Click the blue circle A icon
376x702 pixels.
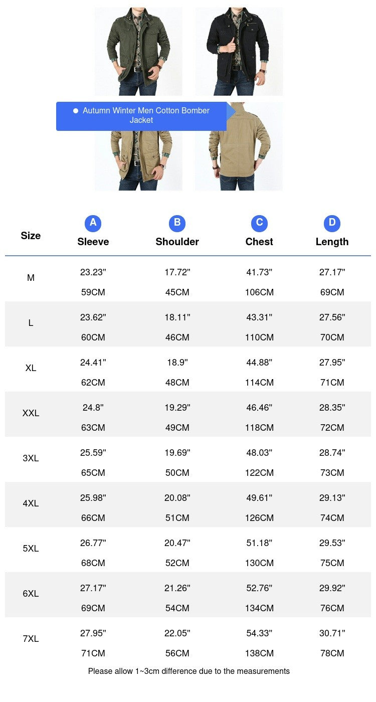point(93,223)
